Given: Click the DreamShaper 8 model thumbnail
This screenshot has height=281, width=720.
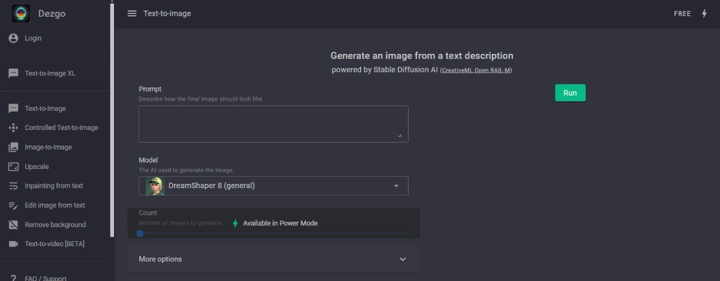Looking at the screenshot, I should pyautogui.click(x=155, y=186).
